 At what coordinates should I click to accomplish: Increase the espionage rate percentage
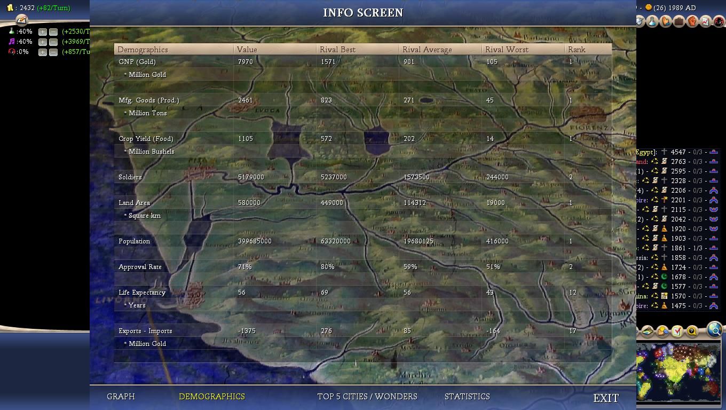point(43,52)
